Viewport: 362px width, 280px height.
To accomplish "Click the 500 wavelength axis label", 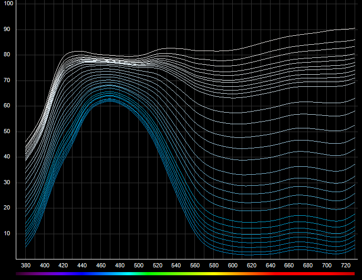I will tap(139, 266).
